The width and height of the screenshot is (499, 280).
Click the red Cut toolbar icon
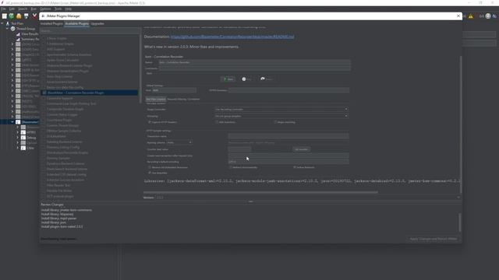coord(34,16)
